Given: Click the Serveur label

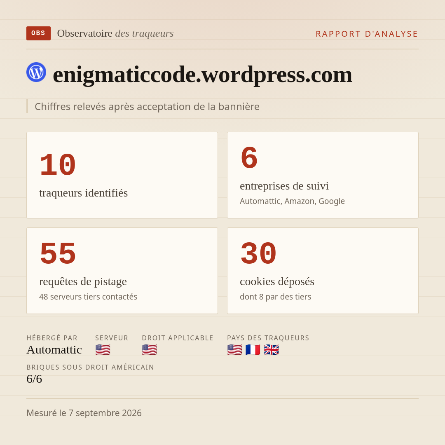Looking at the screenshot, I should 112,338.
